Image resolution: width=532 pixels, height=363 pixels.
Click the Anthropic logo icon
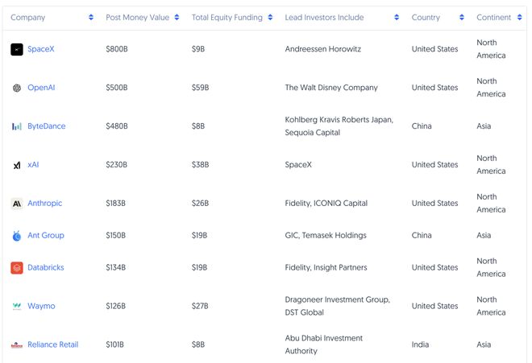tap(17, 204)
